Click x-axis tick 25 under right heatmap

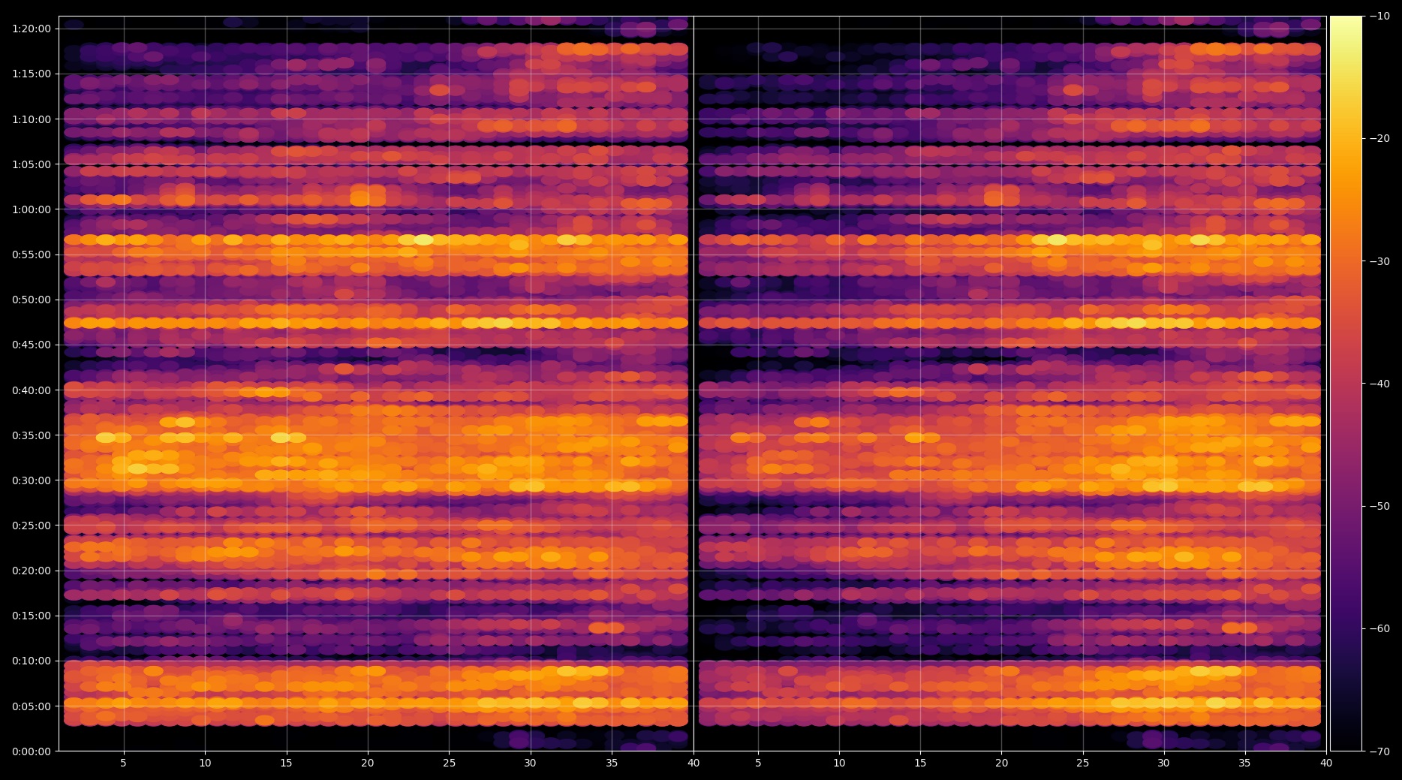[1082, 763]
